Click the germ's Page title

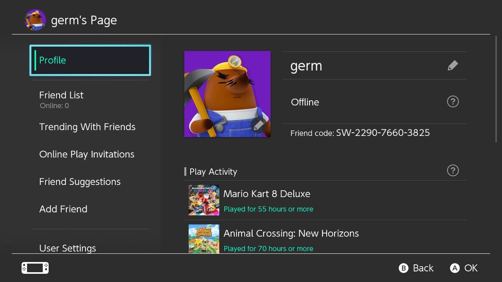[84, 20]
